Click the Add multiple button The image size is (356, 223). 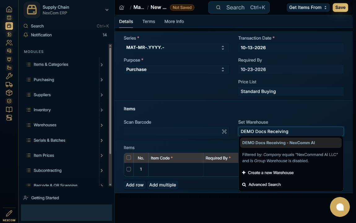pyautogui.click(x=163, y=185)
